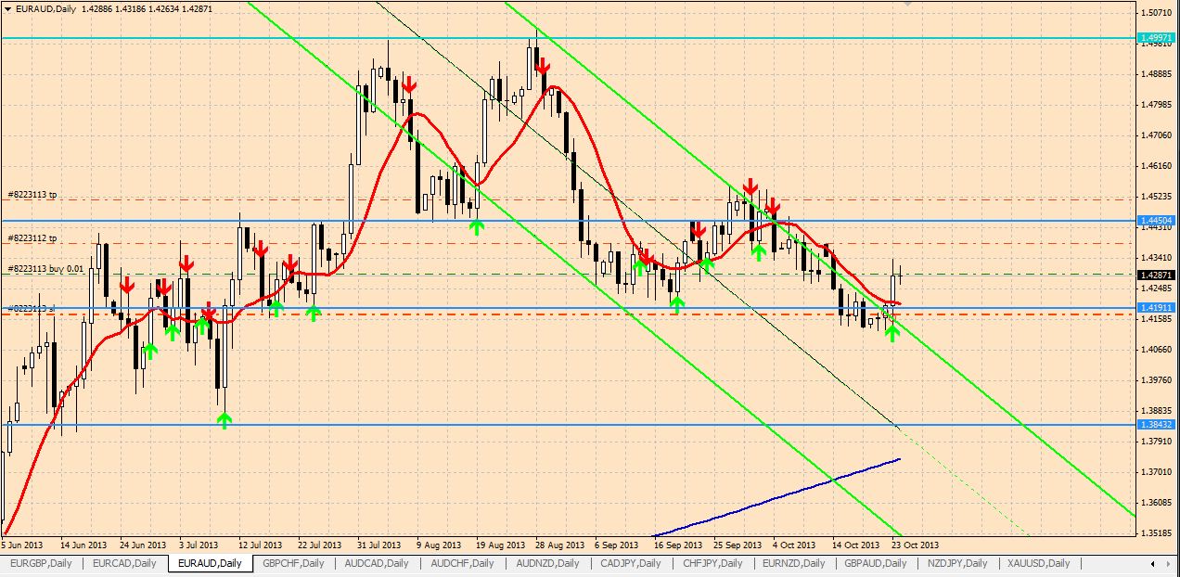Click the #8223112 tp order label
This screenshot has width=1180, height=577.
tap(32, 238)
